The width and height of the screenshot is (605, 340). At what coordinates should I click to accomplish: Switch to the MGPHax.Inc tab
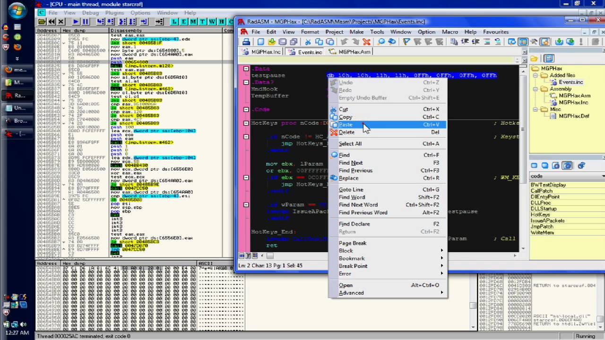click(261, 52)
